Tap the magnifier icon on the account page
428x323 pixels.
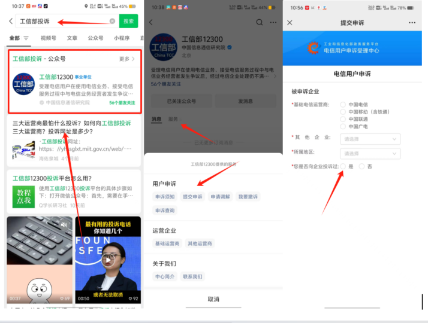pyautogui.click(x=260, y=22)
